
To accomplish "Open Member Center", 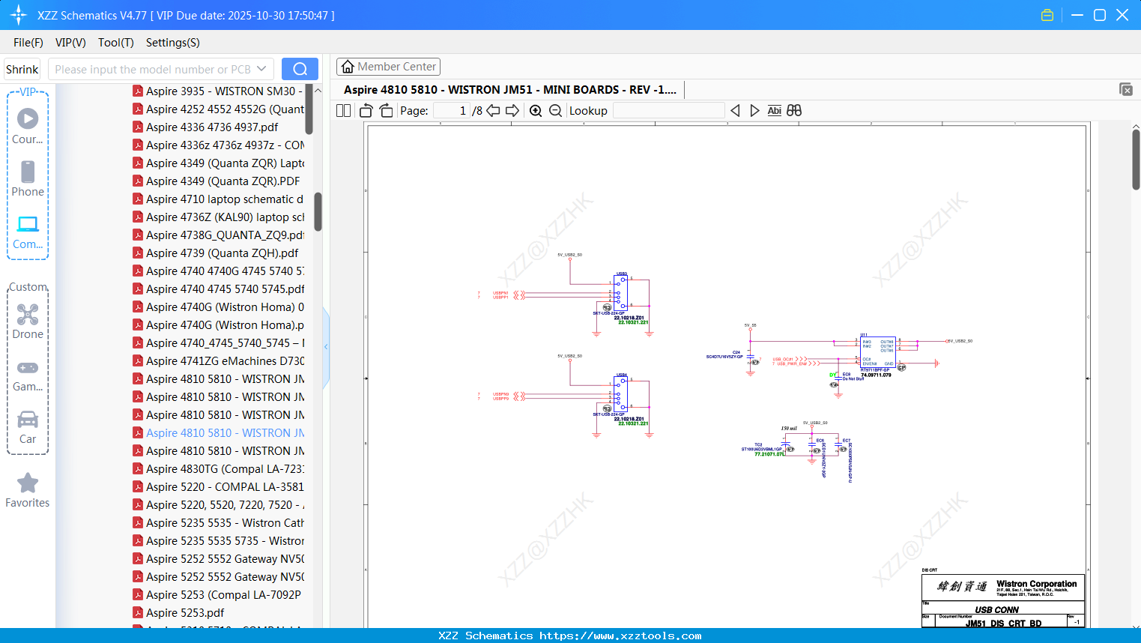I will click(x=388, y=67).
